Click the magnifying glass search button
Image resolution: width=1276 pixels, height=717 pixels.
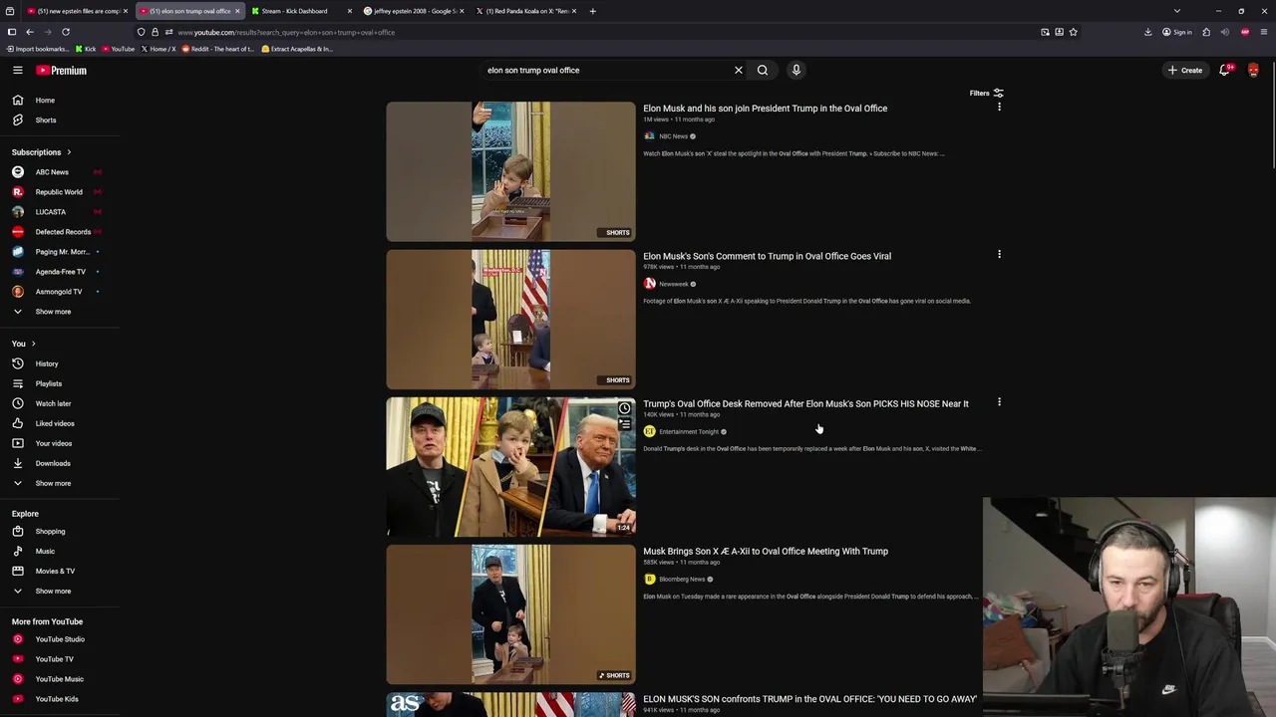[763, 70]
